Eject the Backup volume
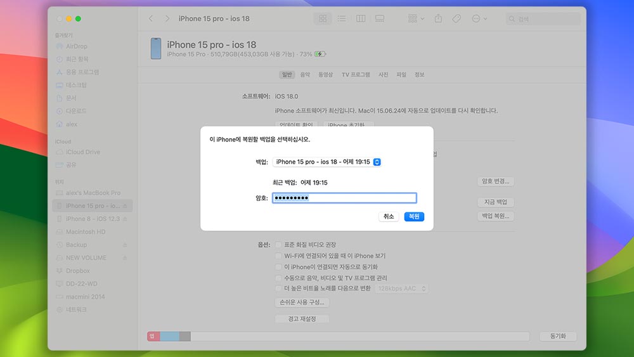Screen dimensions: 634x357 click(x=125, y=245)
